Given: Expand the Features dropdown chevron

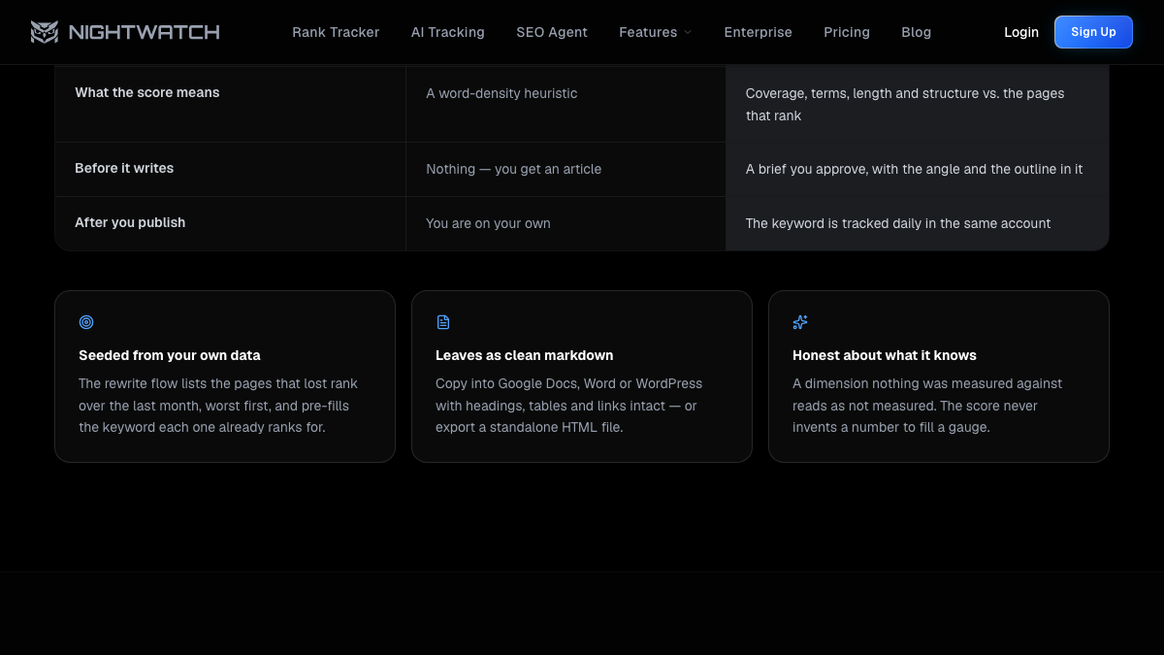Looking at the screenshot, I should [x=688, y=32].
